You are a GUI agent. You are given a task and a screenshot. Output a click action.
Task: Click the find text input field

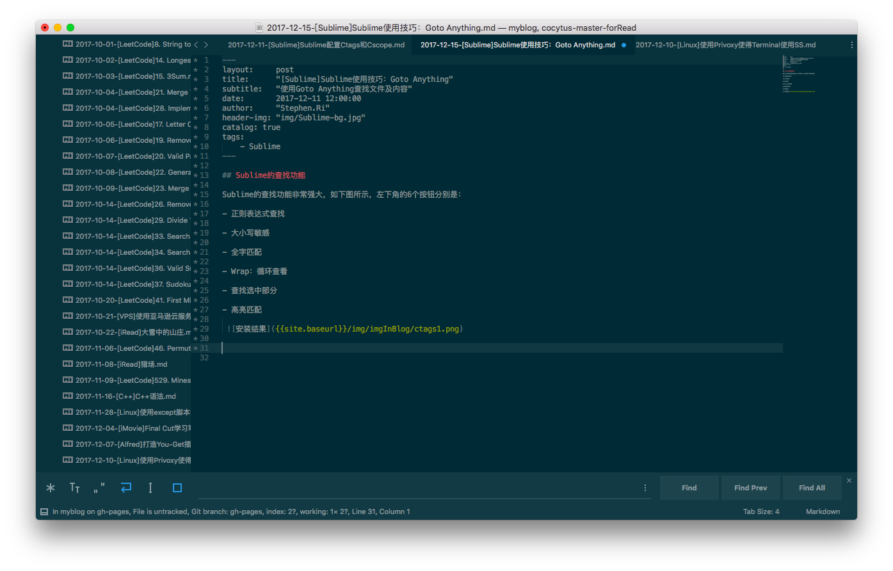418,488
